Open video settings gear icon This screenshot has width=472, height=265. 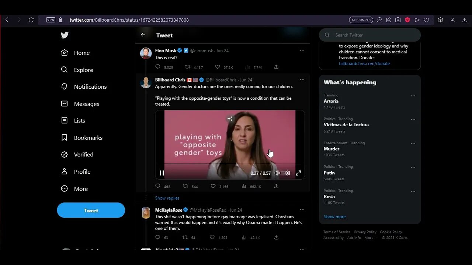click(288, 173)
